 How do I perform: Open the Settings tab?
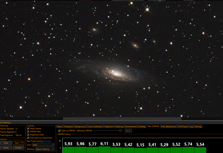(198, 126)
